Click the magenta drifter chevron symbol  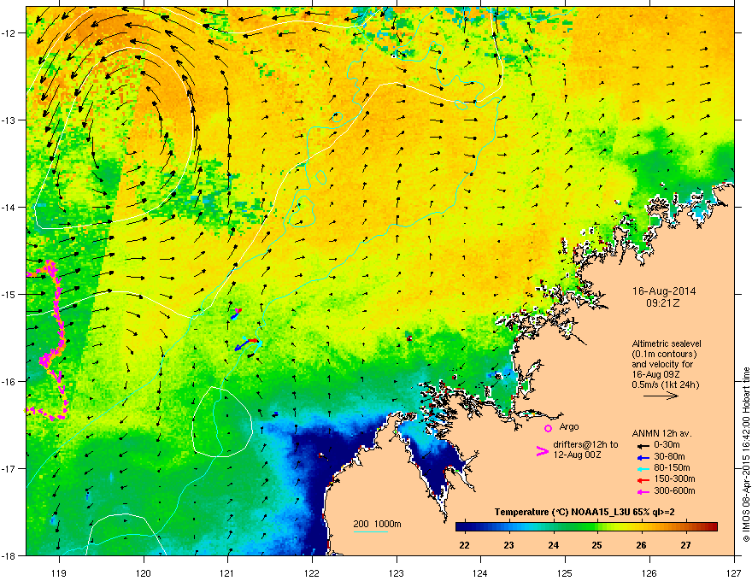[543, 451]
